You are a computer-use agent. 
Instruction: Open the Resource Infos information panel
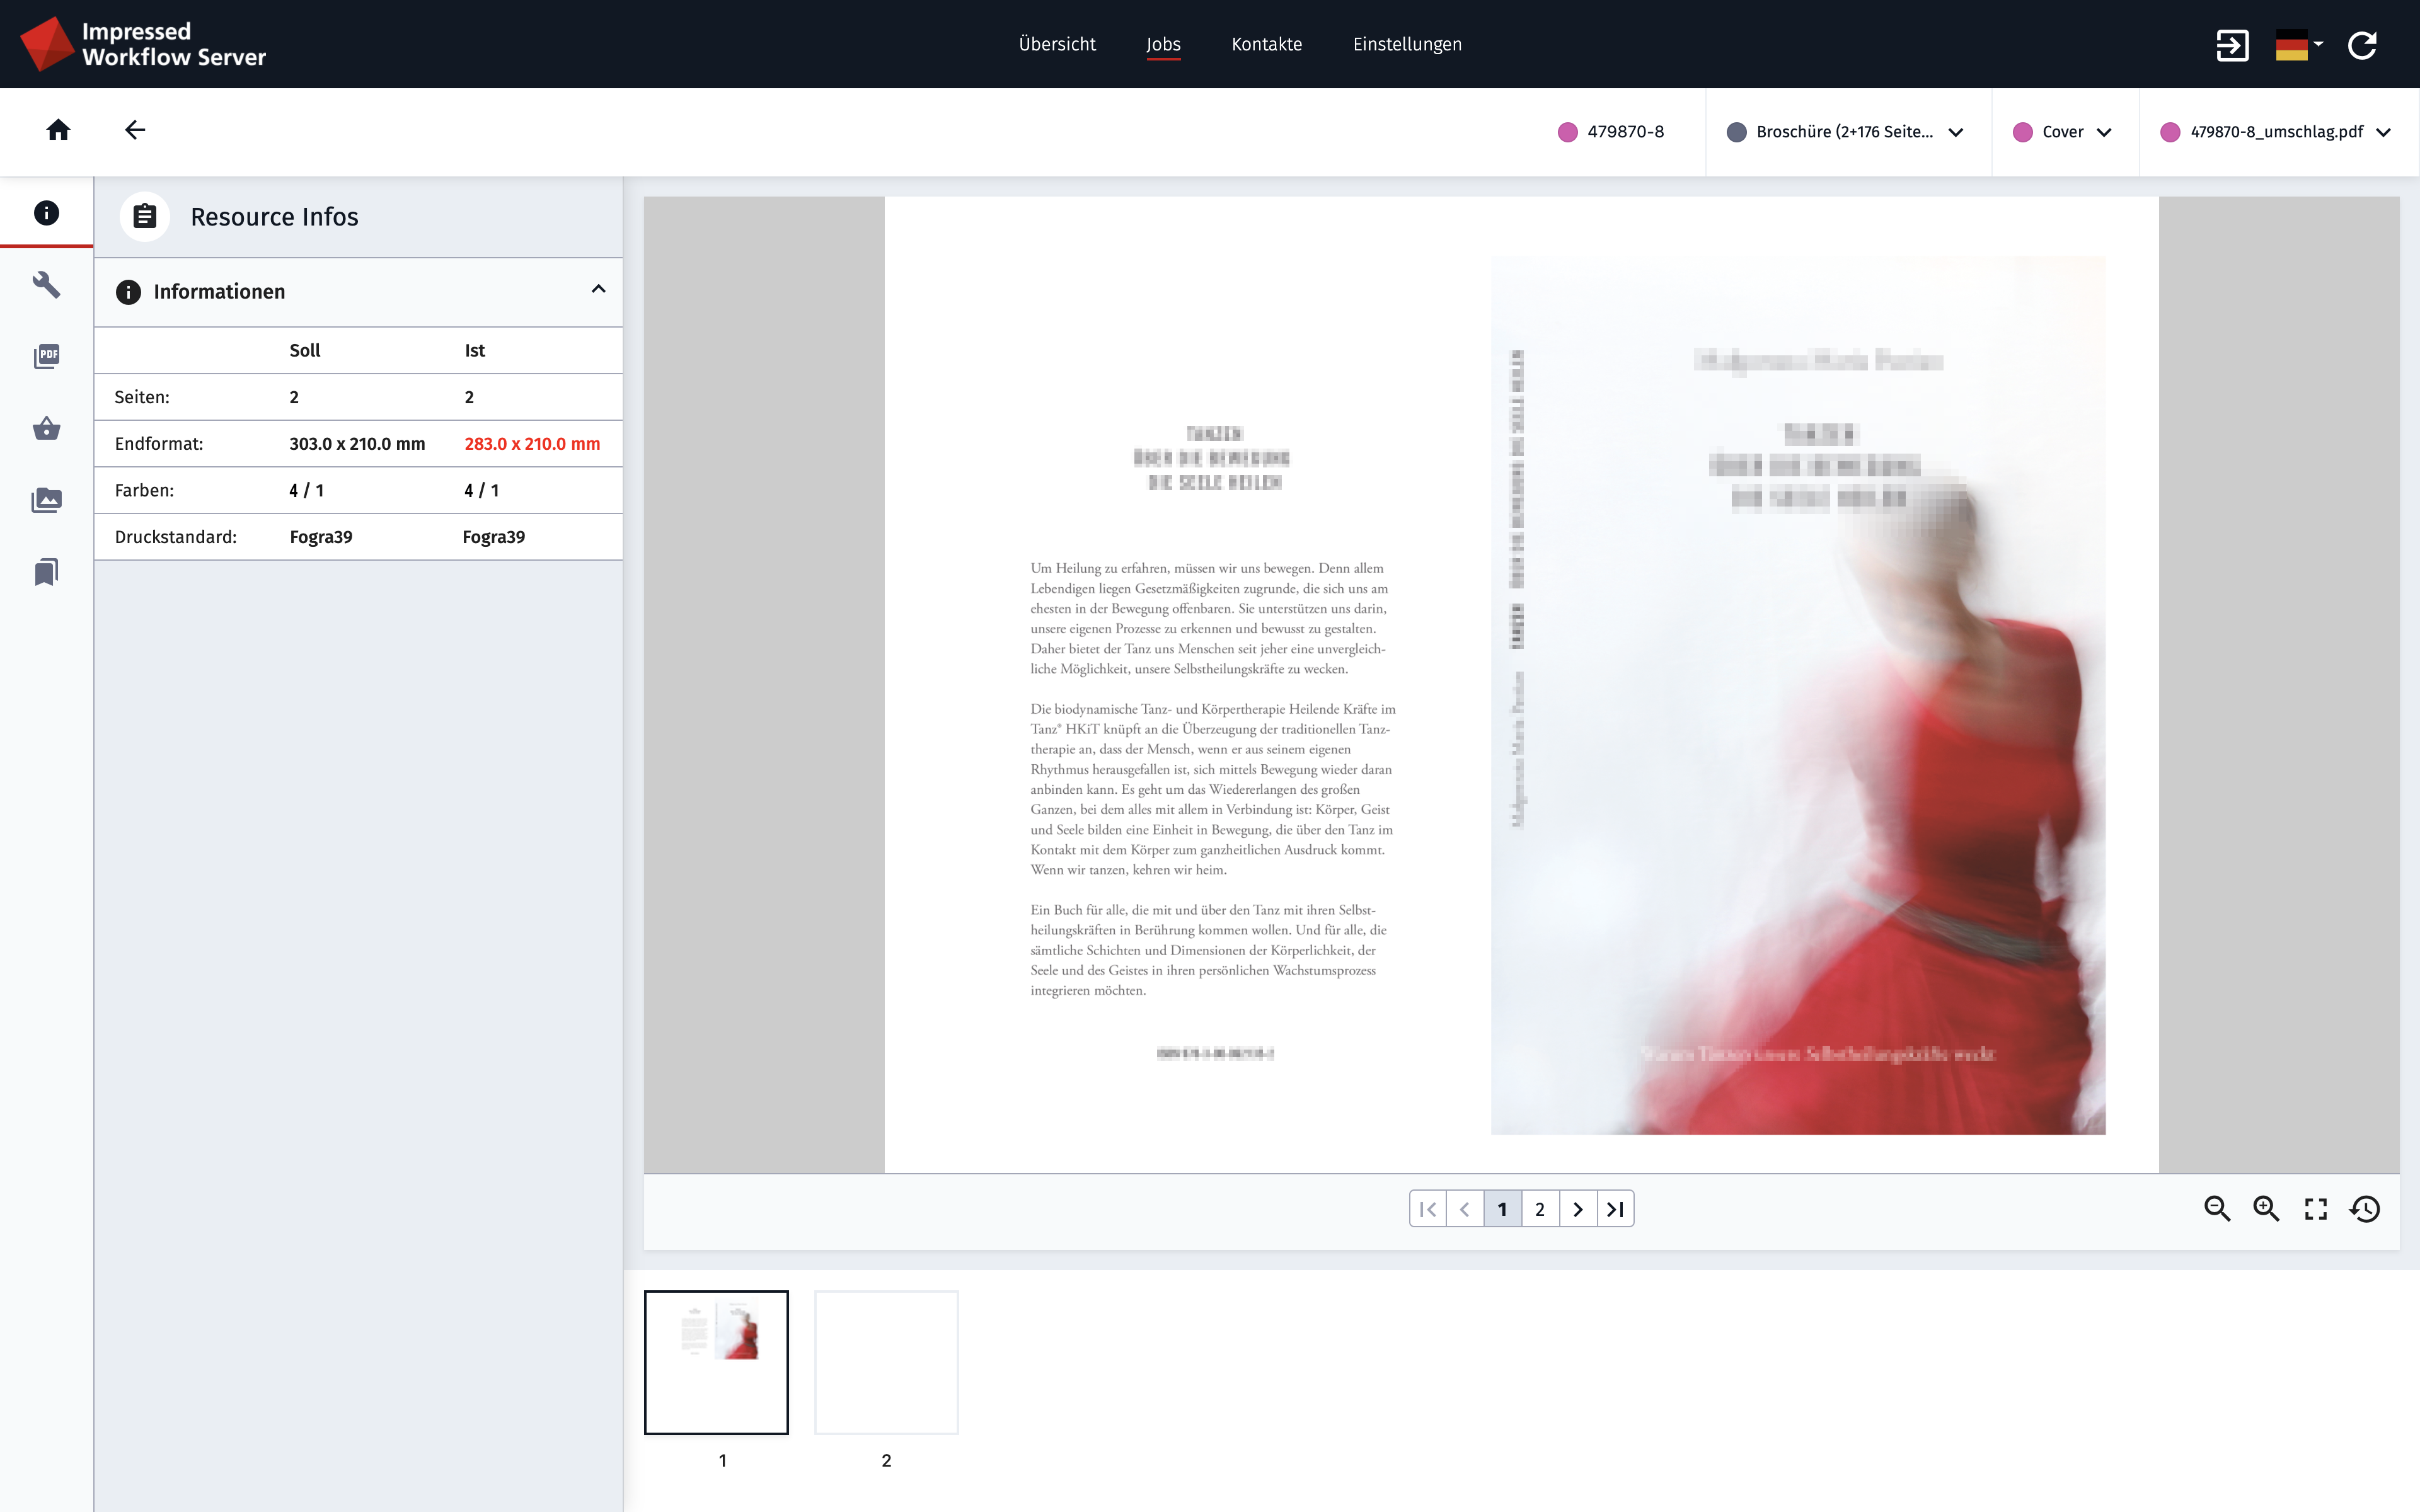point(46,212)
